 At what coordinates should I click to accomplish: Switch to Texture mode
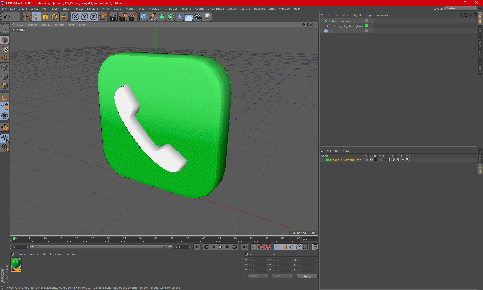coord(5,49)
